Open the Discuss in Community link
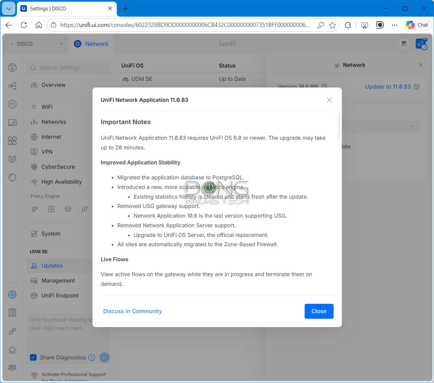 [132, 311]
